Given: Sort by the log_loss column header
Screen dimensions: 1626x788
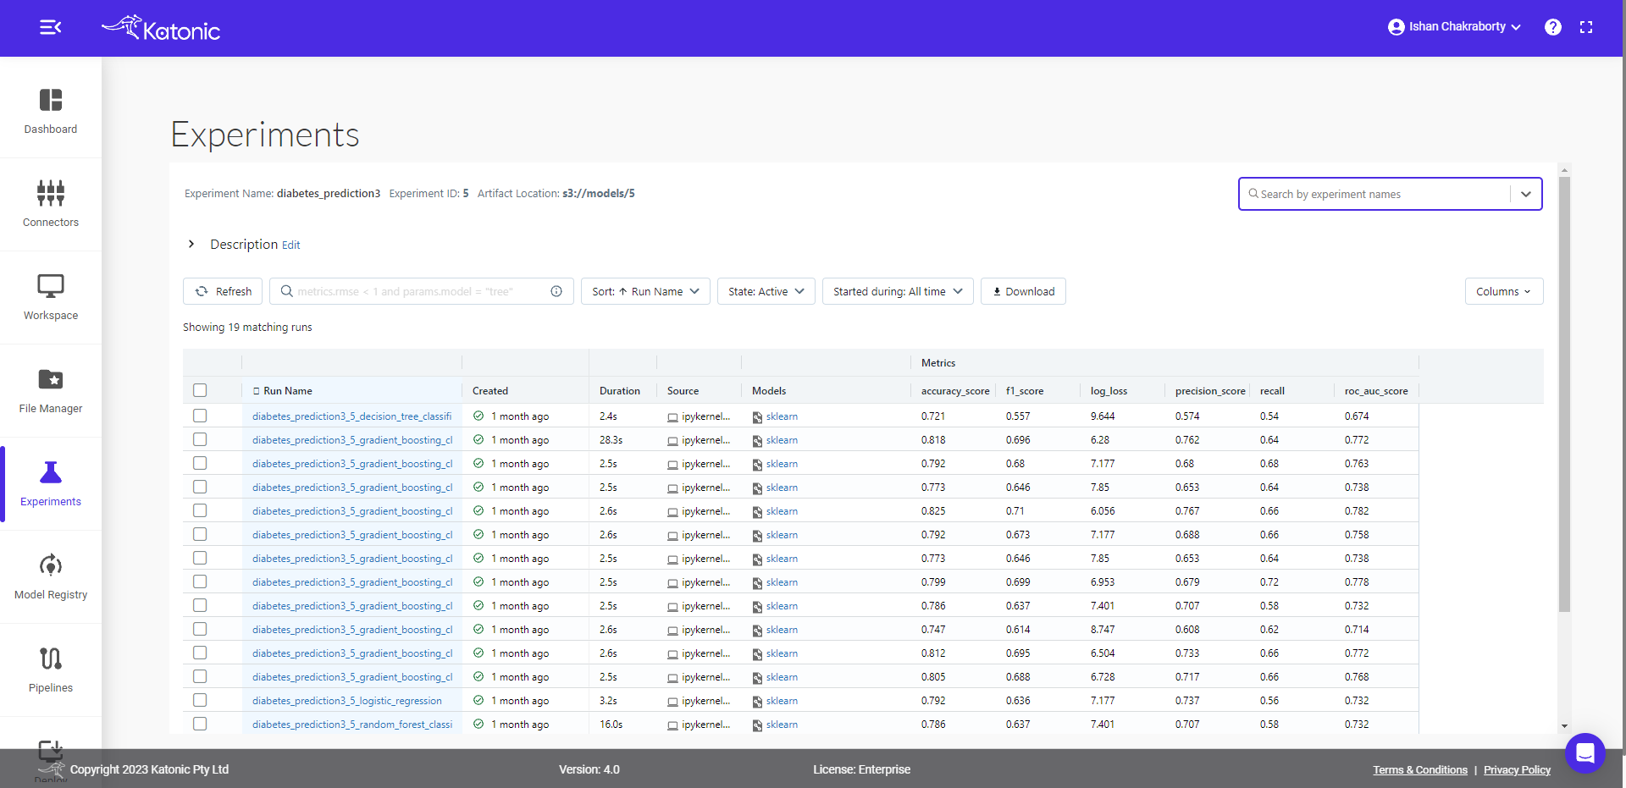Looking at the screenshot, I should tap(1109, 391).
